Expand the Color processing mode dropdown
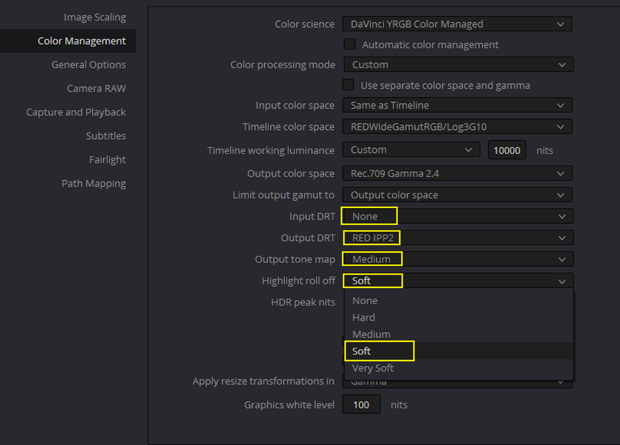620x445 pixels. pyautogui.click(x=458, y=65)
